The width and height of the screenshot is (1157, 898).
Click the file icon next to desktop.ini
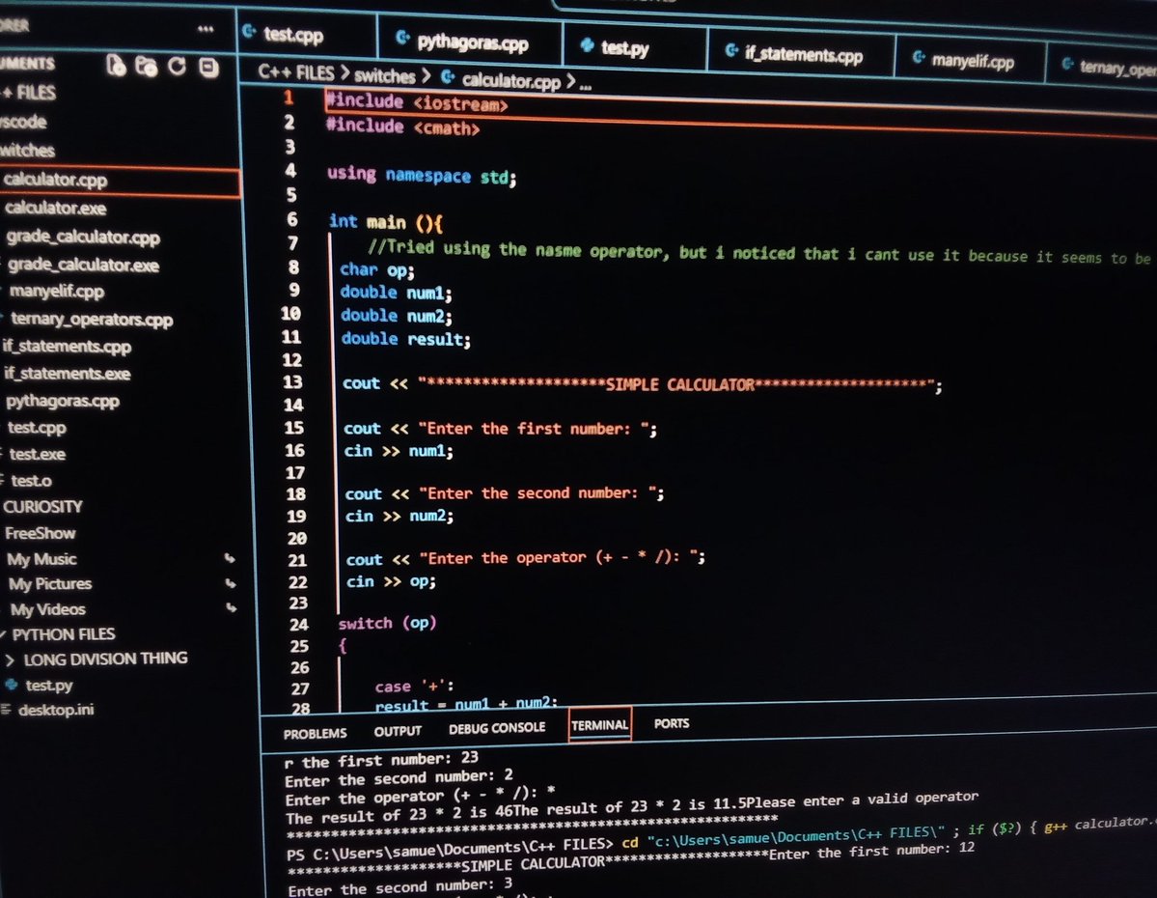6,710
